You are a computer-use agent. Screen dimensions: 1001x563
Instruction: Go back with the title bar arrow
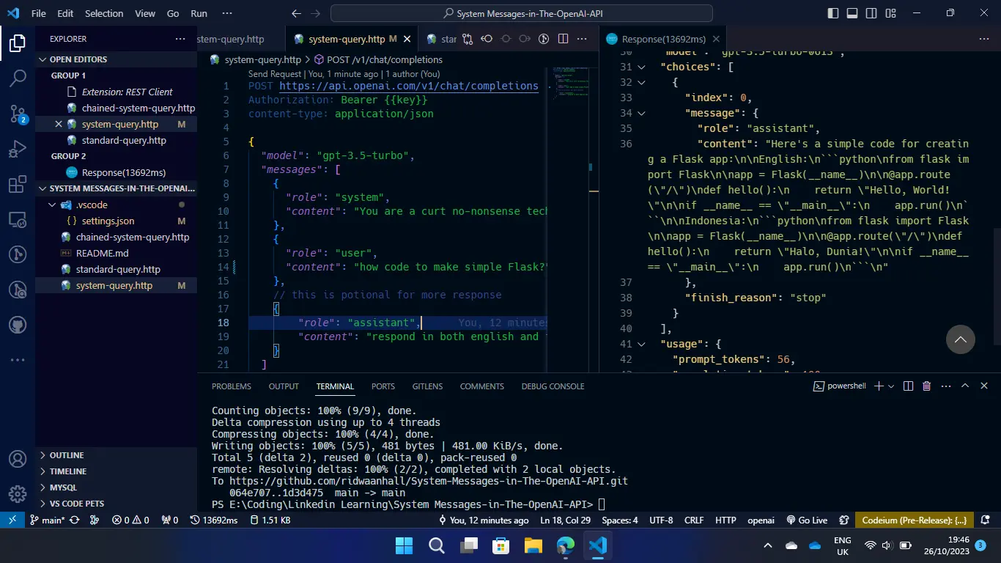pos(296,13)
